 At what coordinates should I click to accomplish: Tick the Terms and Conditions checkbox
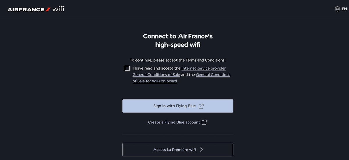pos(127,68)
